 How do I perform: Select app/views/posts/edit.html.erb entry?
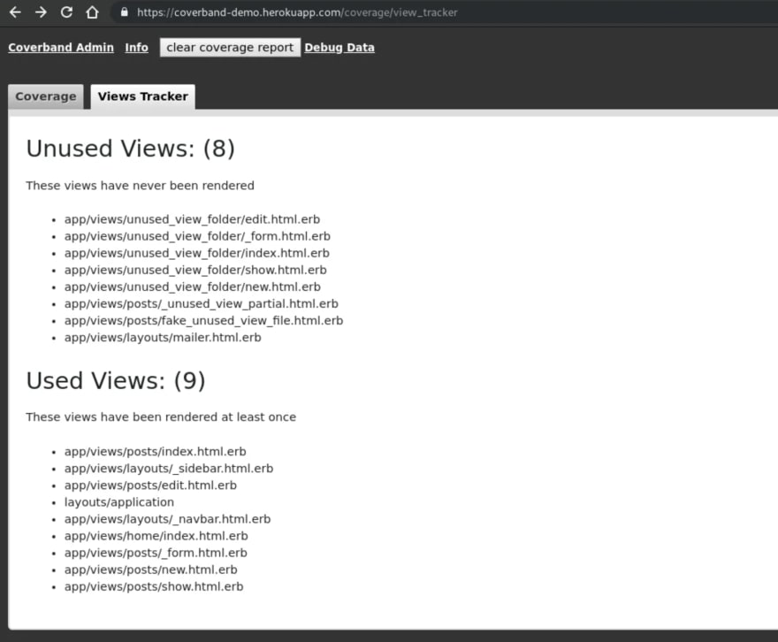point(150,485)
